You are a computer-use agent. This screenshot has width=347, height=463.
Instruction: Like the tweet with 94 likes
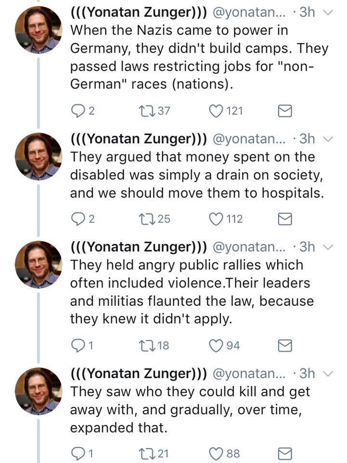point(216,346)
